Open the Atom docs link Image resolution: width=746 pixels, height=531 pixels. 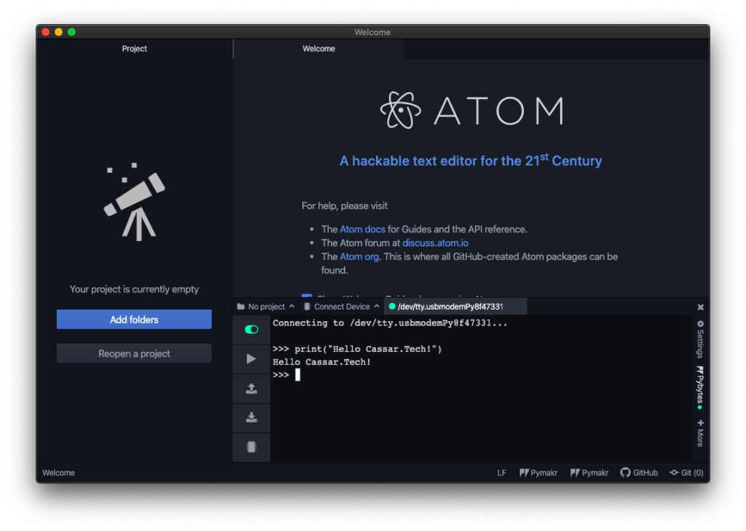tap(363, 229)
